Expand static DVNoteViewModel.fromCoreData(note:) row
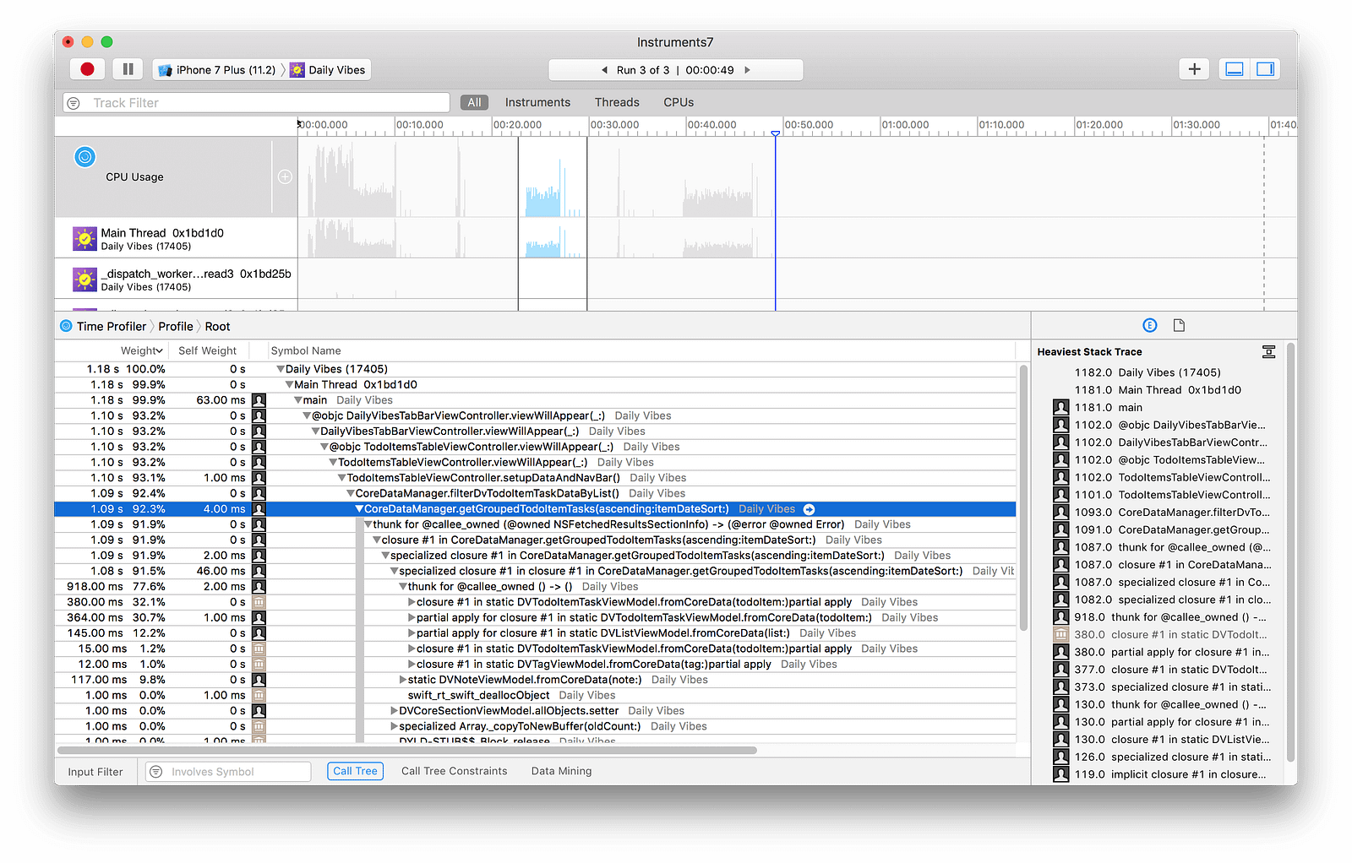The image size is (1352, 863). (403, 680)
